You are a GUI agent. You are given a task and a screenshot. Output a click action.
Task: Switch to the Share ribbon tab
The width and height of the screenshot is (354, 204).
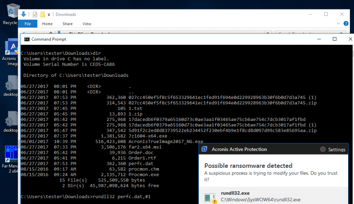(x=67, y=24)
